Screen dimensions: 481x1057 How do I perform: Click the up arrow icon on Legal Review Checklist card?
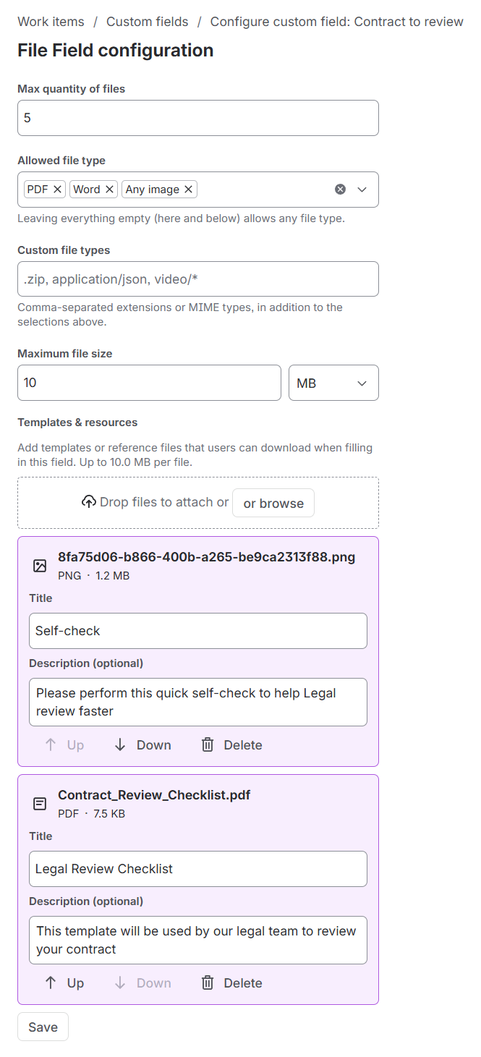pos(50,983)
